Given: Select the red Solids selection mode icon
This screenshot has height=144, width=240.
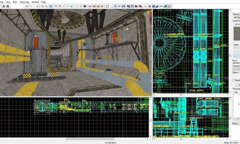Looking at the screenshot, I should (x=136, y=6).
